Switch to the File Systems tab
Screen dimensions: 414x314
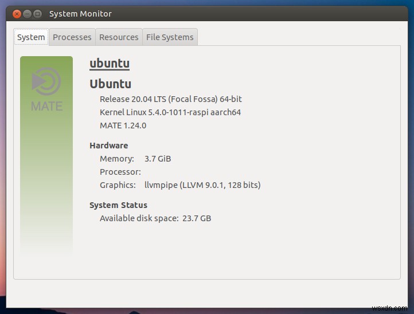170,37
